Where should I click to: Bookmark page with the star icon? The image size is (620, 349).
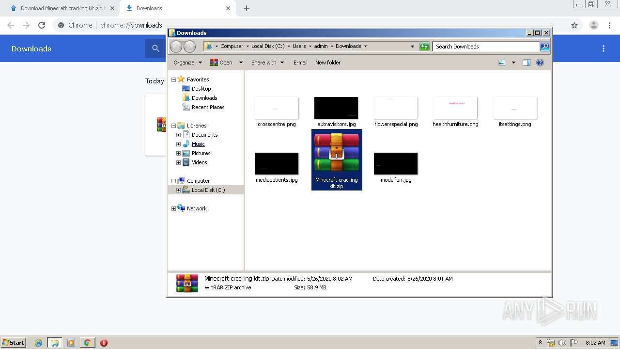(574, 25)
